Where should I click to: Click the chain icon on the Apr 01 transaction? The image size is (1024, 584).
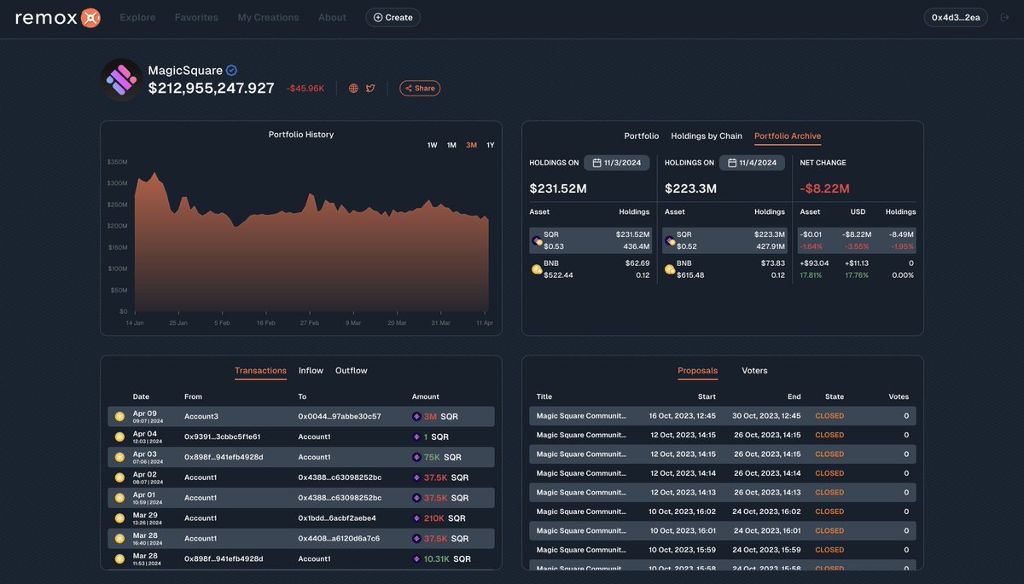(120, 497)
